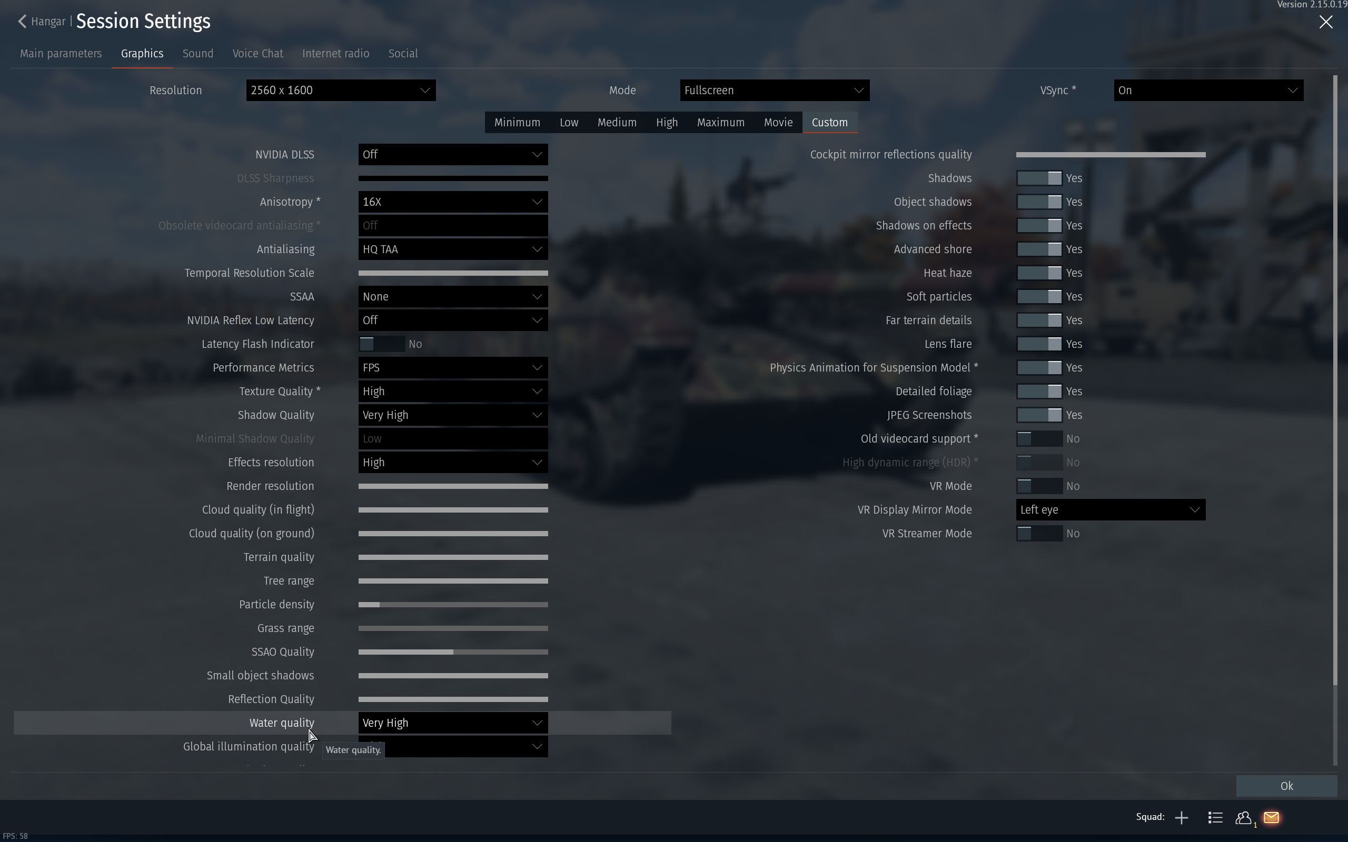Select Movie graphics preset
1348x842 pixels.
click(778, 123)
